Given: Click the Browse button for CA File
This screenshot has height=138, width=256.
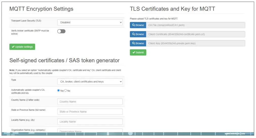Looking at the screenshot, I should click(x=138, y=25).
